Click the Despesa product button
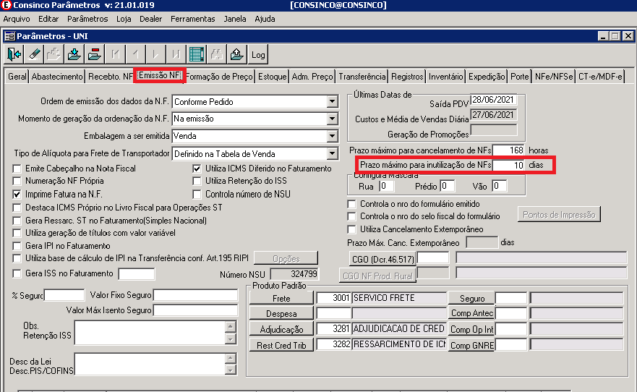This screenshot has width=637, height=392. point(281,314)
